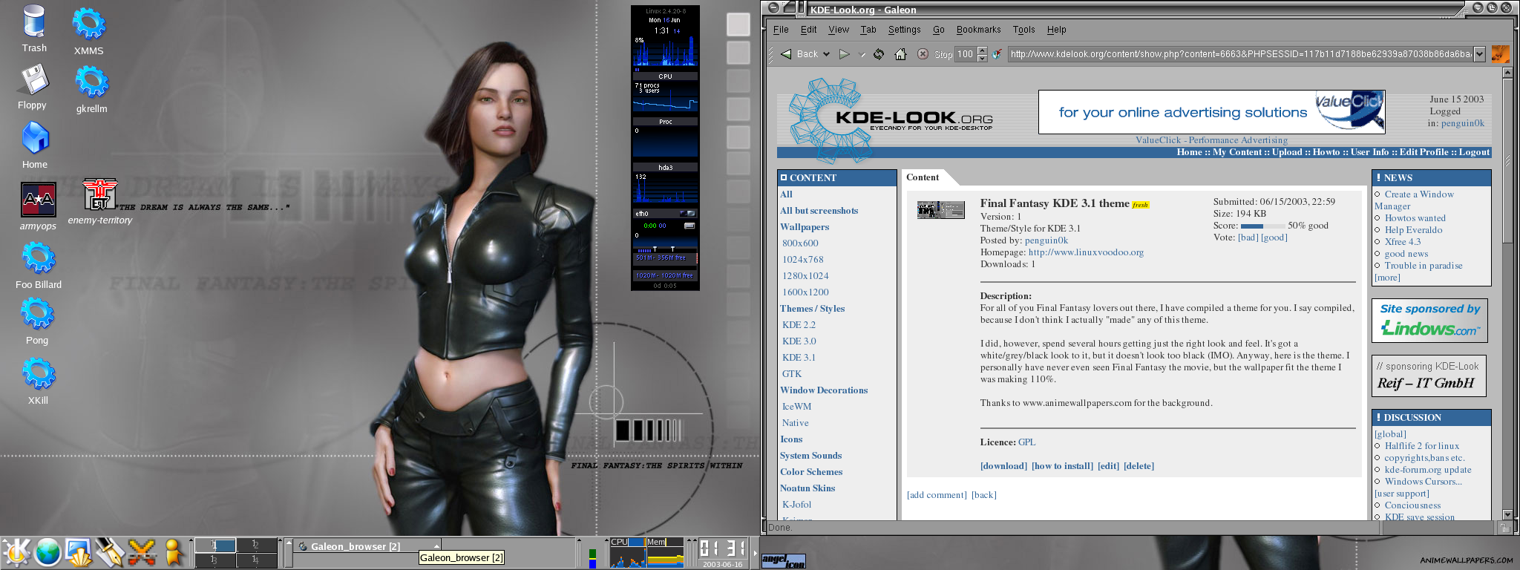The width and height of the screenshot is (1520, 570).
Task: Click the Logout link in site header
Action: (1474, 152)
